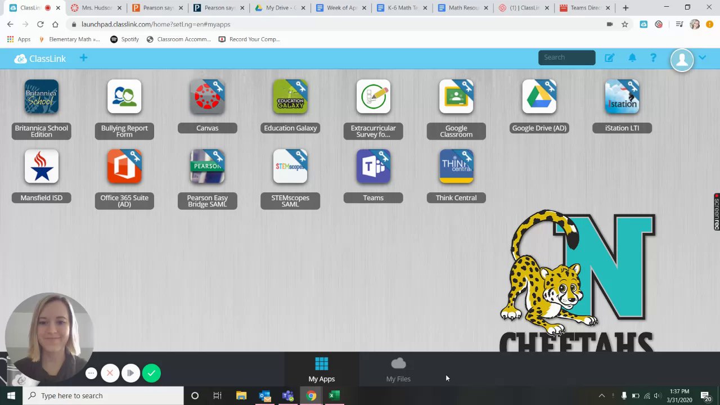Launch the Google Classroom app

[x=456, y=97]
